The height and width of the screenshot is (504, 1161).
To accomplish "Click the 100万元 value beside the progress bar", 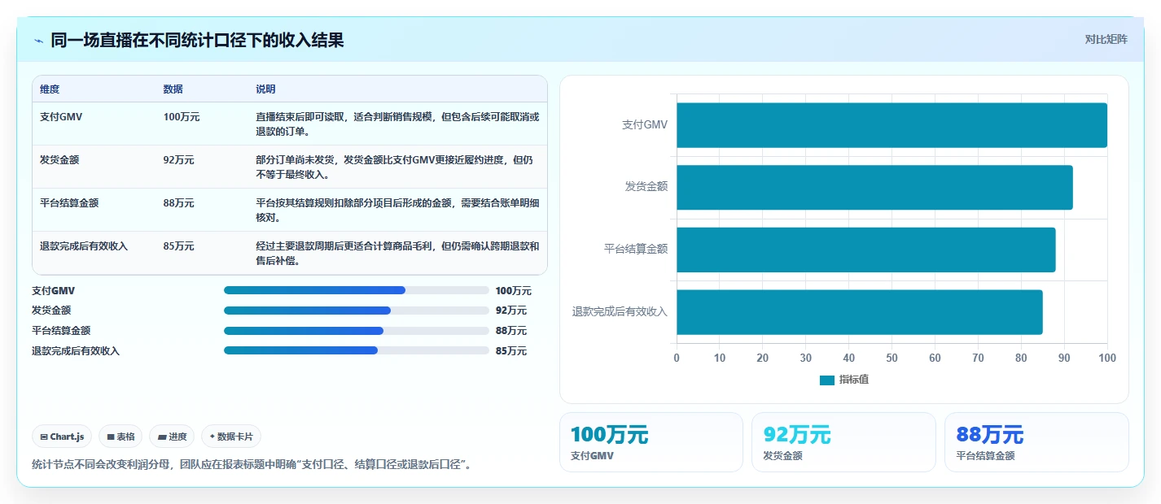I will (x=514, y=291).
